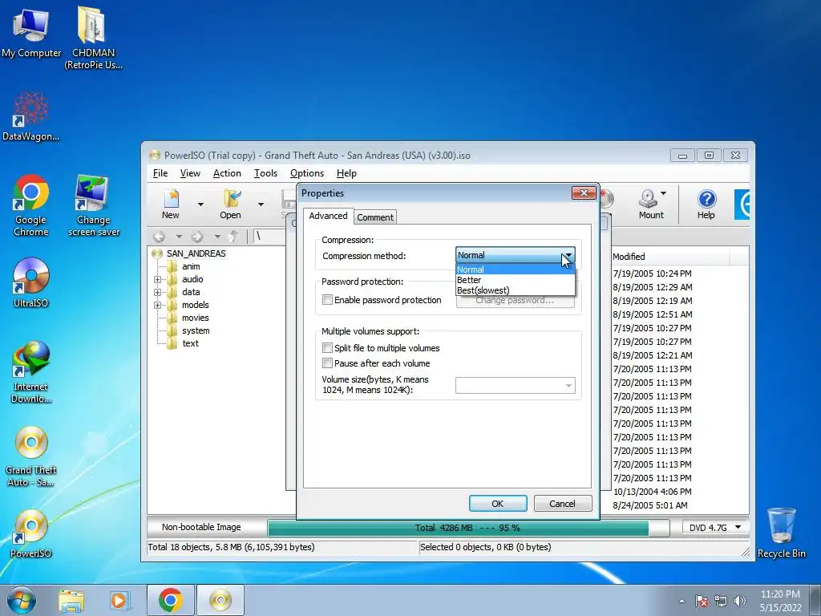Image resolution: width=821 pixels, height=616 pixels.
Task: Open the Tools menu
Action: (x=265, y=173)
